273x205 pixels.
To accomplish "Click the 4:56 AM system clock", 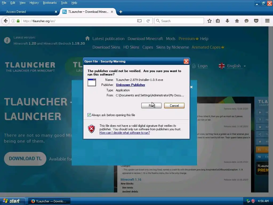I will pyautogui.click(x=263, y=201).
